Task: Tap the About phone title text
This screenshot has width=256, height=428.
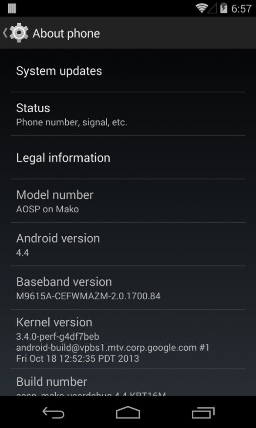Action: pyautogui.click(x=66, y=33)
